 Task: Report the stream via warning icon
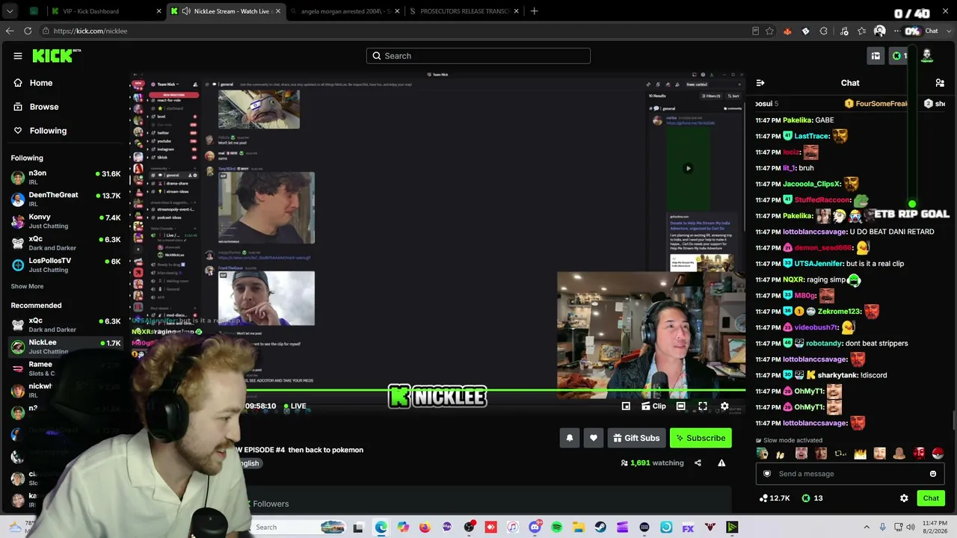click(x=721, y=463)
